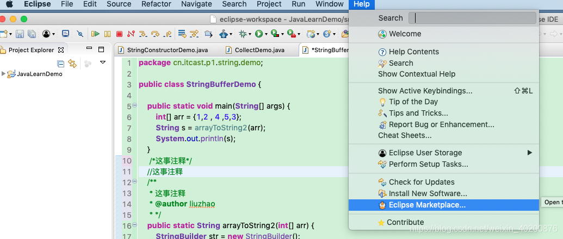Click the Run External Tools toolbox icon

tap(292, 34)
